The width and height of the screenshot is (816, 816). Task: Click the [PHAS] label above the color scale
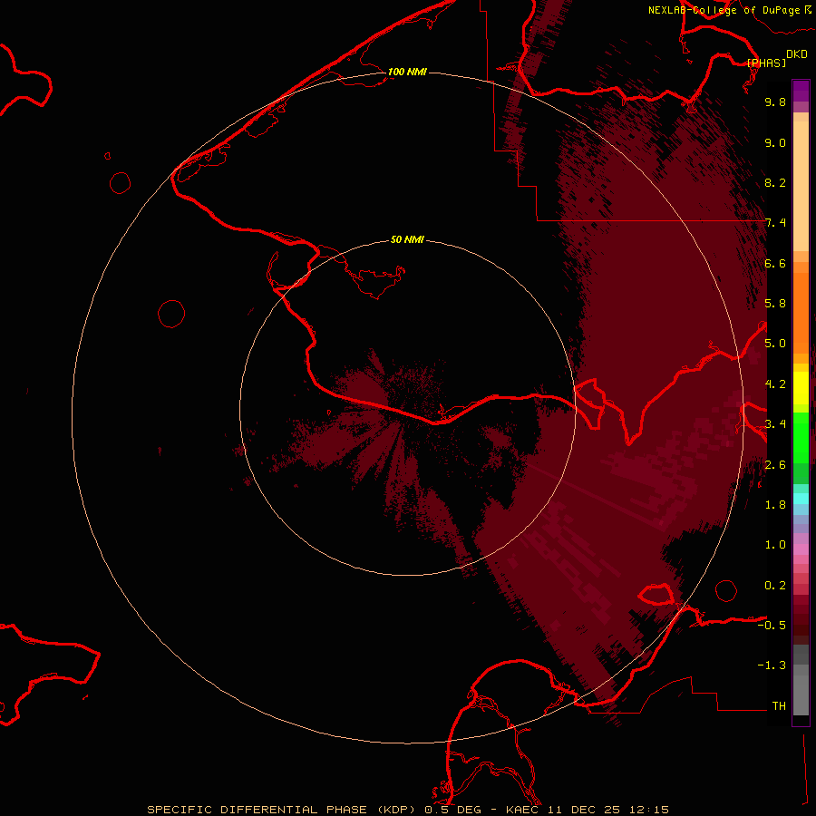(766, 63)
